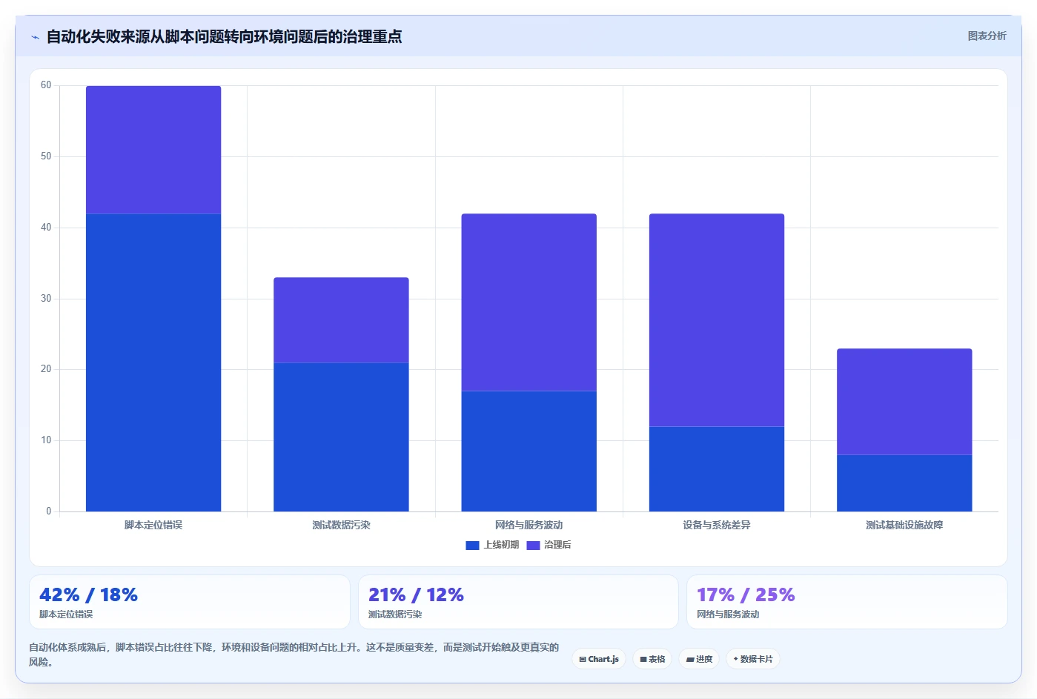1037x699 pixels.
Task: Click the lightning icon beside the card title
Action: click(35, 37)
